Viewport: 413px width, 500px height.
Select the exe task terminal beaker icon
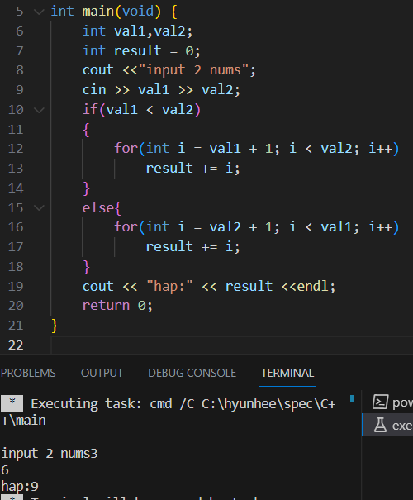380,425
